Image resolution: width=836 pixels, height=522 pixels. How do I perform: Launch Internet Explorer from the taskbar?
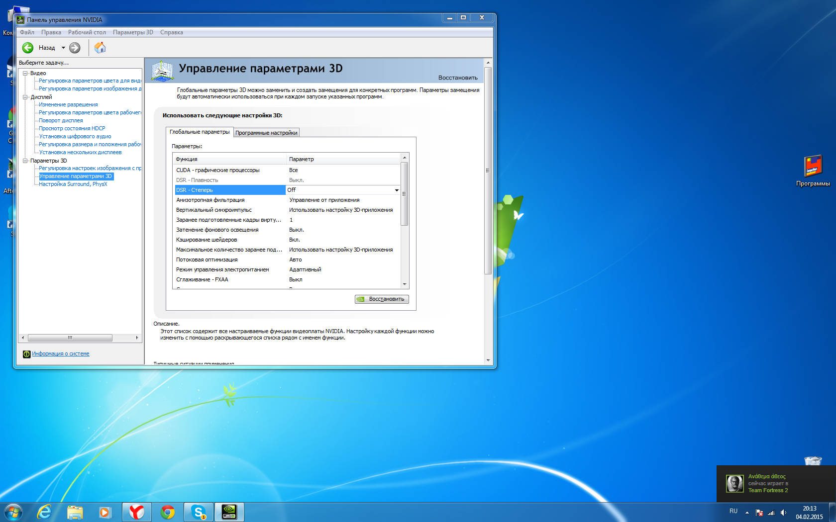(45, 512)
